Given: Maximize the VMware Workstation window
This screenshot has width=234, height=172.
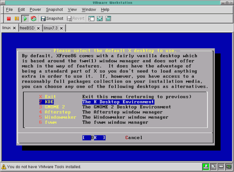Looking at the screenshot, I should pyautogui.click(x=227, y=3).
